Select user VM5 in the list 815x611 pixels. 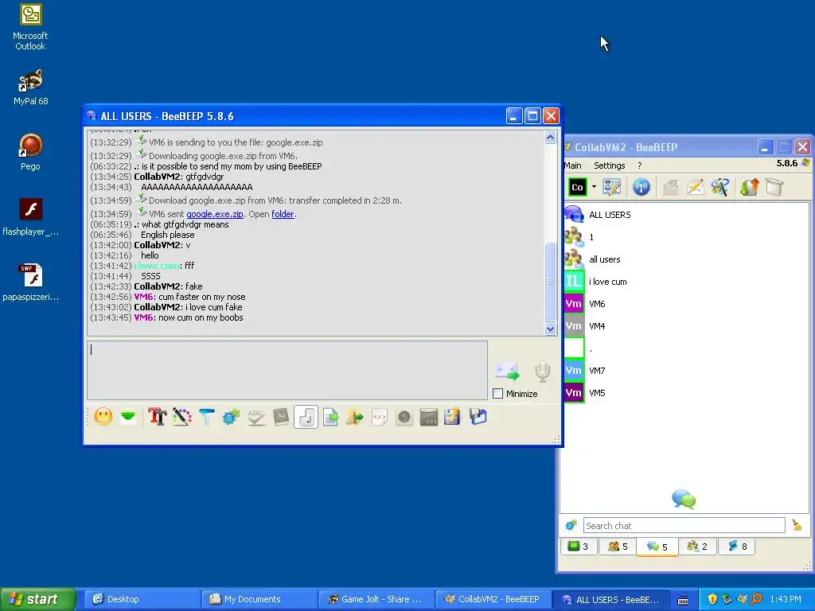[686, 393]
